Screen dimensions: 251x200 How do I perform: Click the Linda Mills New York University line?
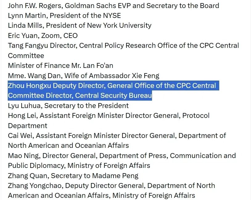[x=80, y=26]
